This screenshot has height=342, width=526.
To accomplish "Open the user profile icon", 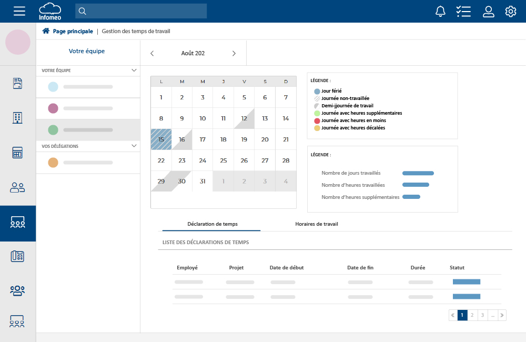I will 489,11.
